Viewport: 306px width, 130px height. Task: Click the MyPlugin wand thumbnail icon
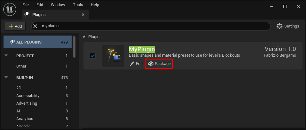tap(114, 56)
